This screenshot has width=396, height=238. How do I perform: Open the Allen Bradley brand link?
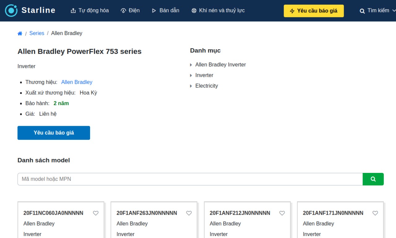pos(77,82)
